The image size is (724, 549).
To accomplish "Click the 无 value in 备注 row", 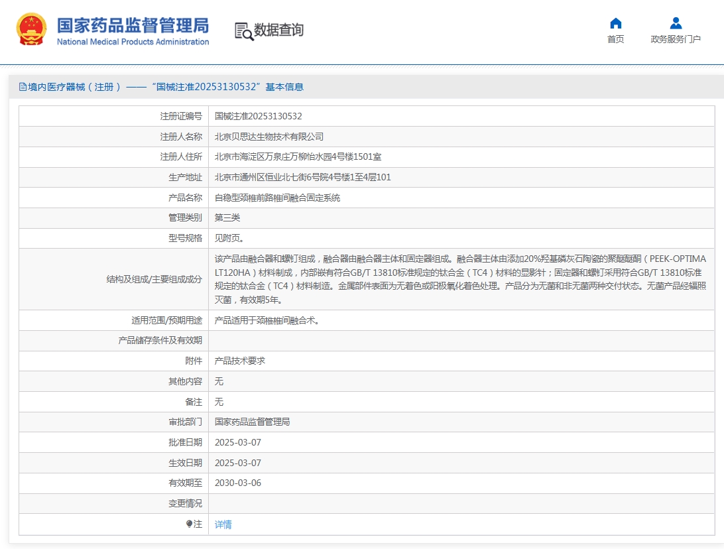I will (219, 402).
